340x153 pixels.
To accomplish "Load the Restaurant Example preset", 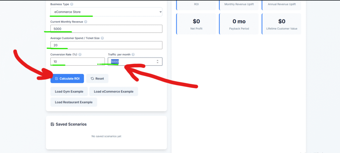I will point(74,102).
